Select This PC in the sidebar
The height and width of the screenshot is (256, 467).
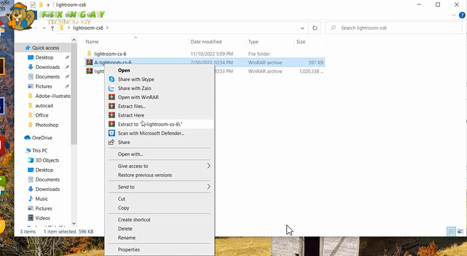(x=40, y=150)
